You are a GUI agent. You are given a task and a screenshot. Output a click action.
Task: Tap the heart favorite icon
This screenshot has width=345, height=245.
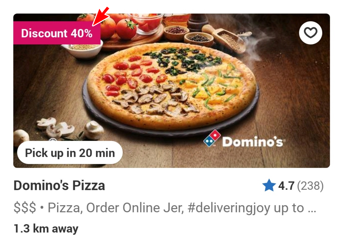[x=311, y=33]
